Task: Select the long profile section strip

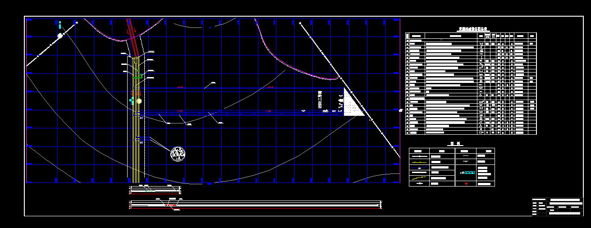Action: click(255, 205)
